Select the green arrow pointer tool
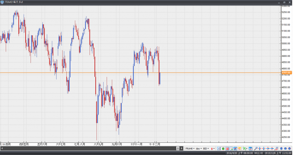 pyautogui.click(x=245, y=149)
